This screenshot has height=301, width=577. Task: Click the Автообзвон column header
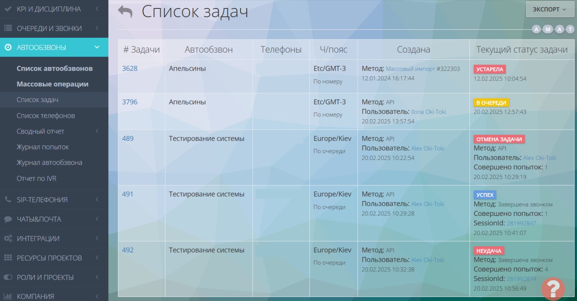(209, 50)
